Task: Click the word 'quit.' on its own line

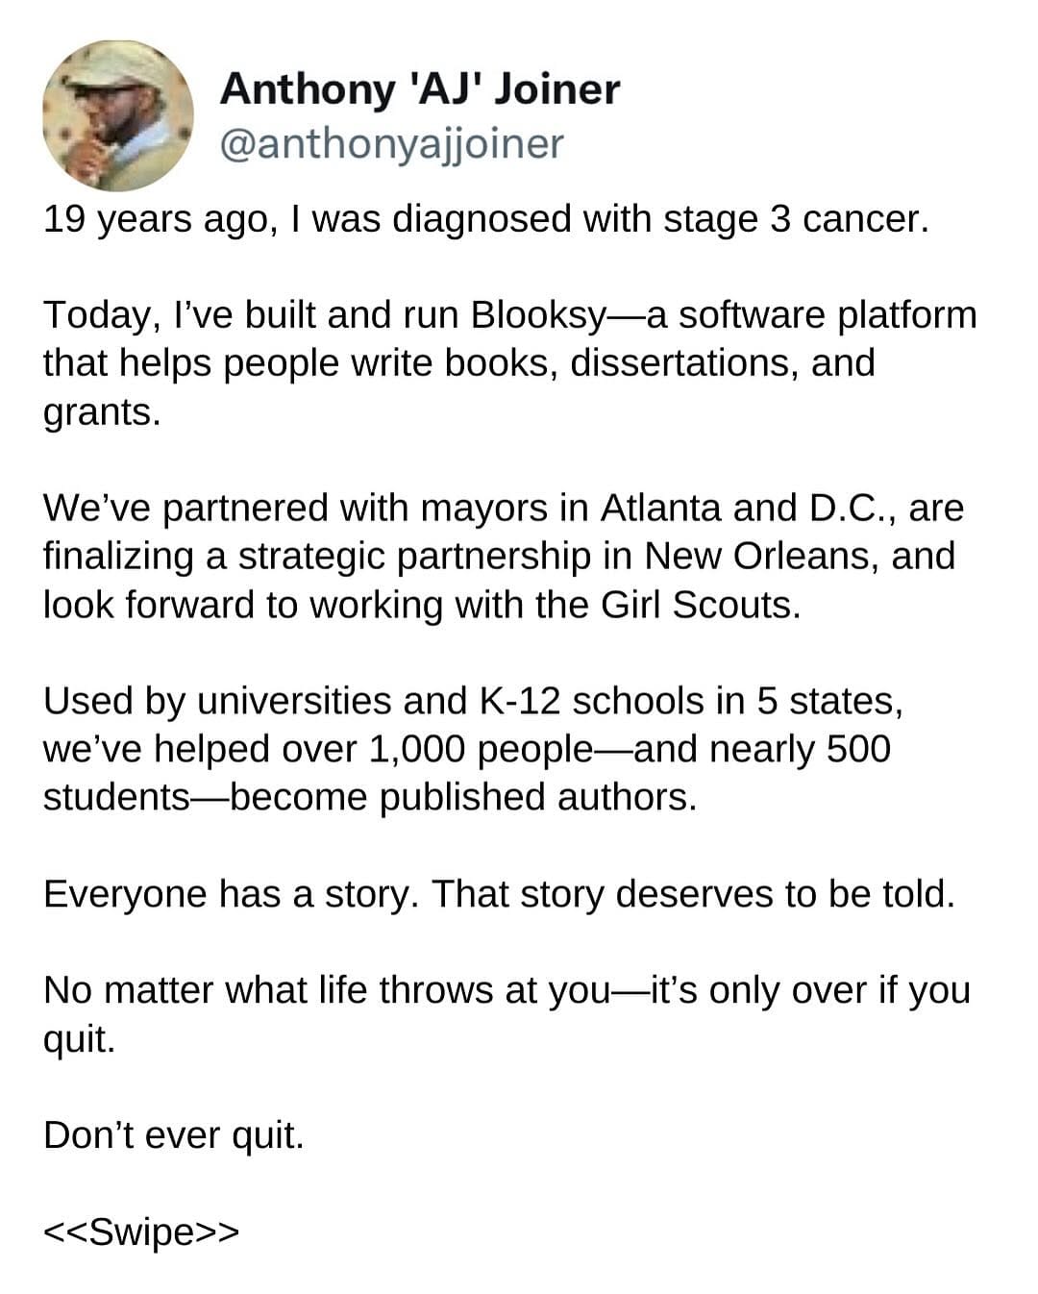Action: click(x=79, y=1040)
